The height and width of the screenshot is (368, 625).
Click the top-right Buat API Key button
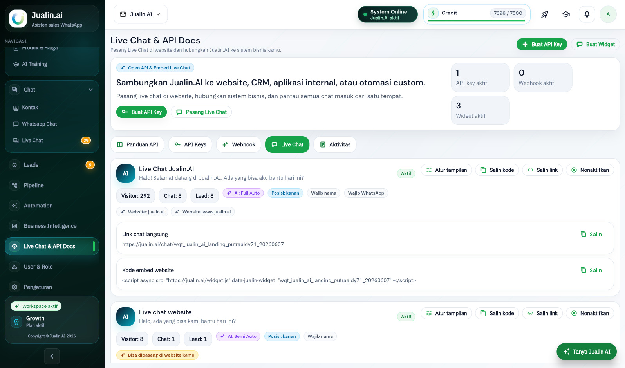(x=542, y=44)
